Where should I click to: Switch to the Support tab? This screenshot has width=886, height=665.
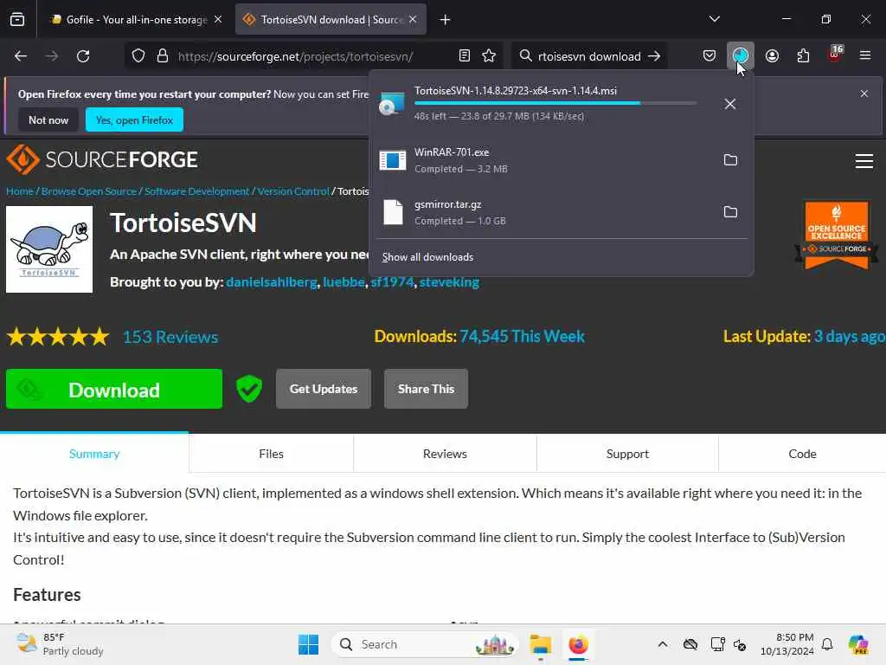(x=627, y=454)
